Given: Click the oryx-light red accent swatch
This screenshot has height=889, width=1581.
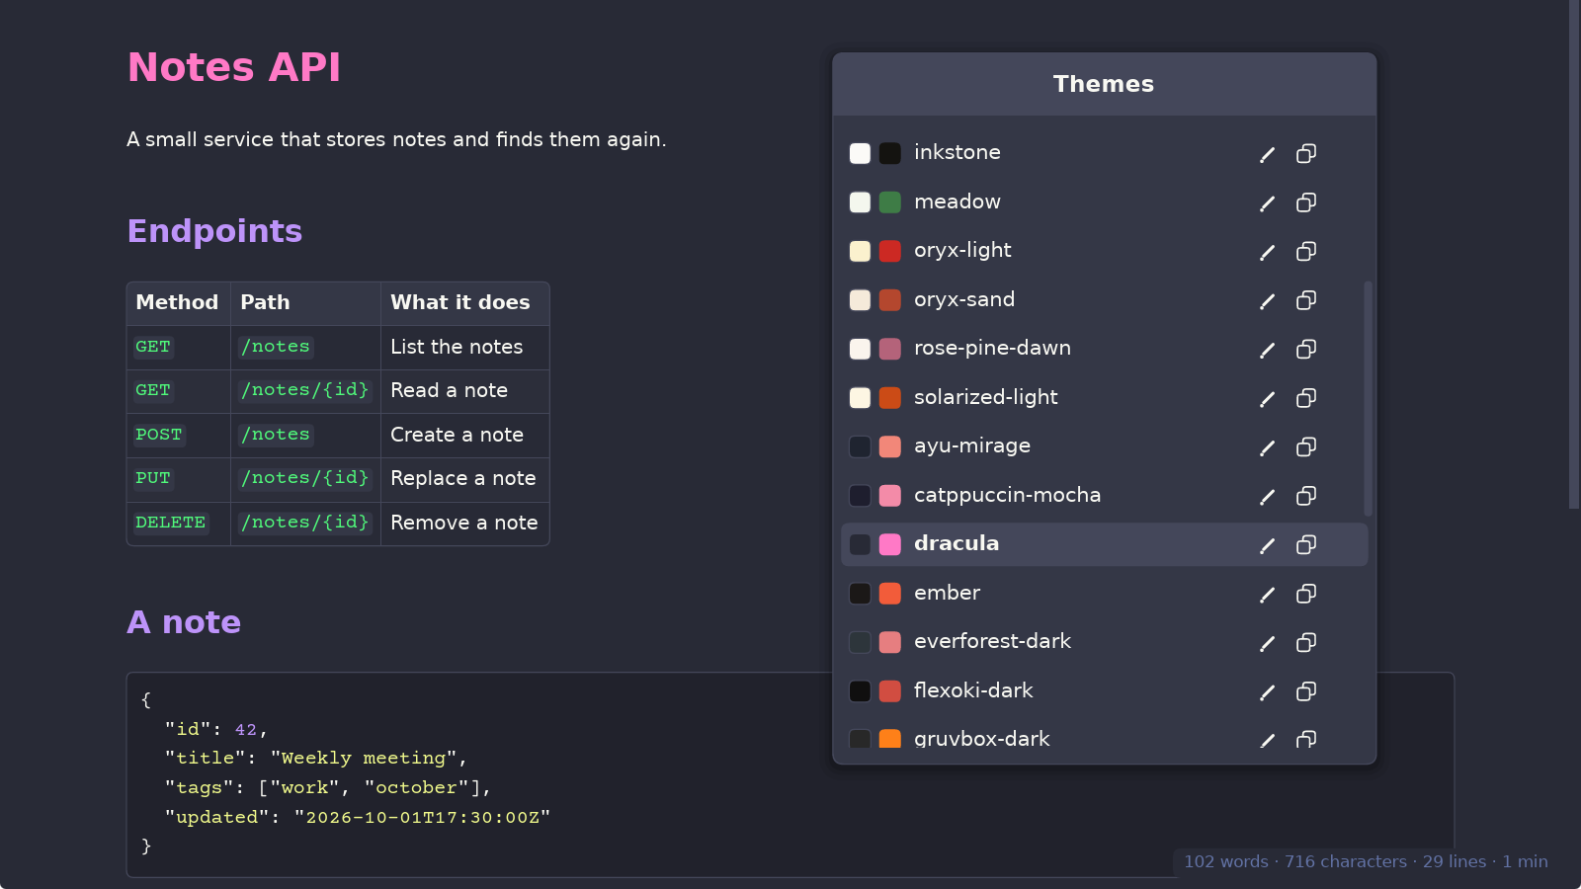Looking at the screenshot, I should coord(889,251).
